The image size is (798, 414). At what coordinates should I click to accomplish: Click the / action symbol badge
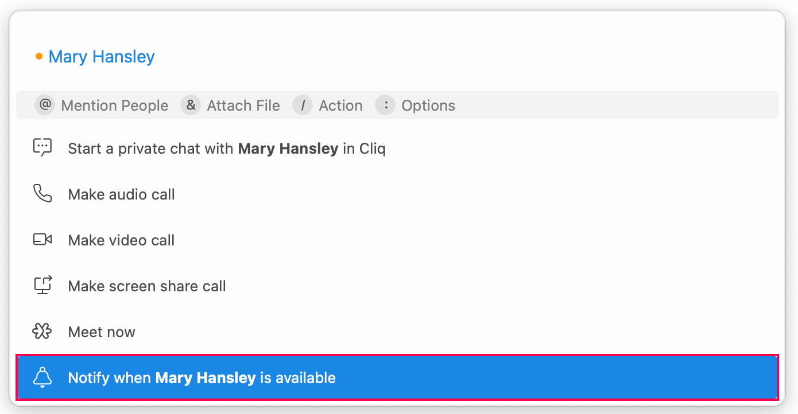303,106
